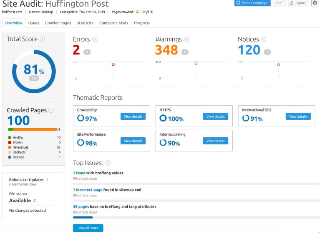The width and height of the screenshot is (320, 233).
Task: Click the pages crawled warning triangle
Action: coord(137,12)
